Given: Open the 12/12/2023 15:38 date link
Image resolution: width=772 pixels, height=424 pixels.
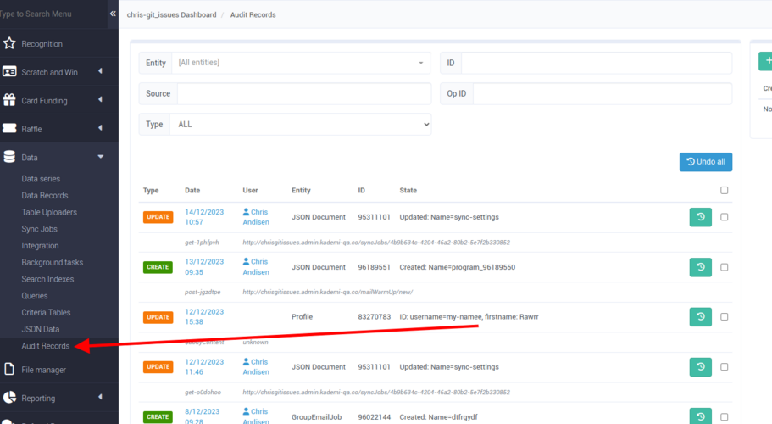Looking at the screenshot, I should (x=204, y=316).
